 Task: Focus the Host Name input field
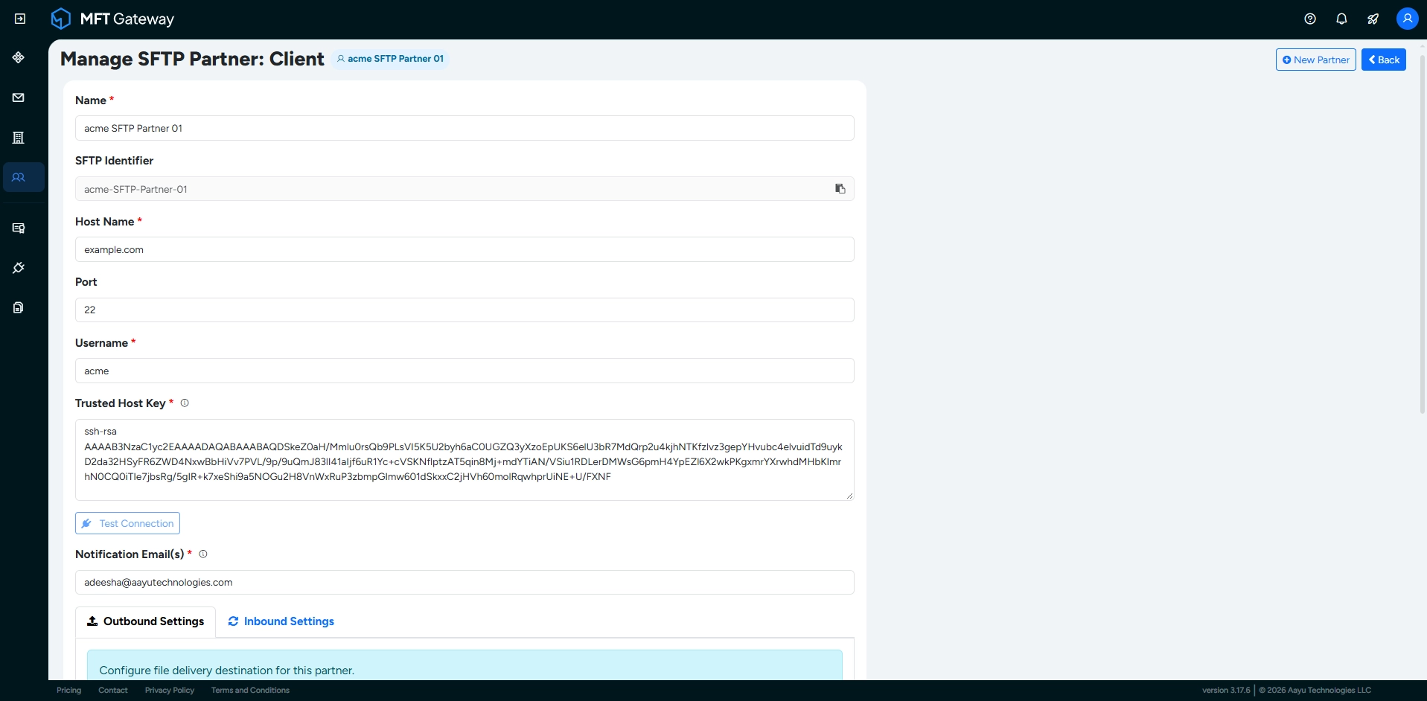tap(465, 249)
